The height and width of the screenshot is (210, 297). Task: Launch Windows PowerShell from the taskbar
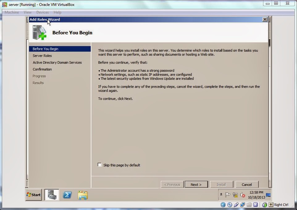67,195
